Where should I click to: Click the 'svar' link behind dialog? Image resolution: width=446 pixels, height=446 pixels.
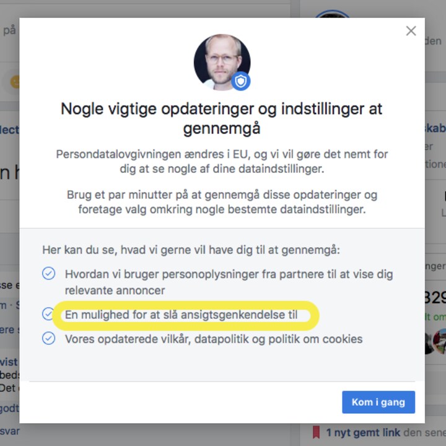(x=10, y=431)
